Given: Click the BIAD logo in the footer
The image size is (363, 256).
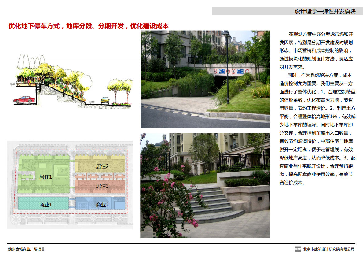Looking at the screenshot, I should (x=298, y=249).
